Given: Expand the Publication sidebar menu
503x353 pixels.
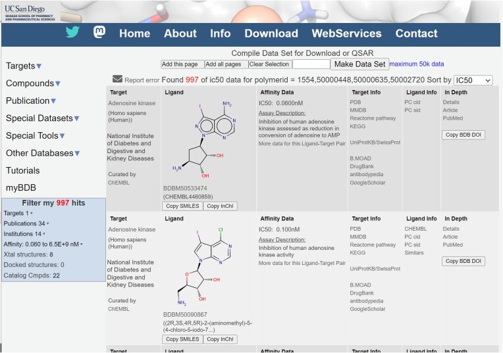Looking at the screenshot, I should (31, 101).
